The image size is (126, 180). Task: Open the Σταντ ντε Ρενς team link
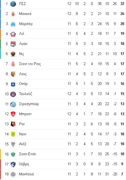[30, 64]
